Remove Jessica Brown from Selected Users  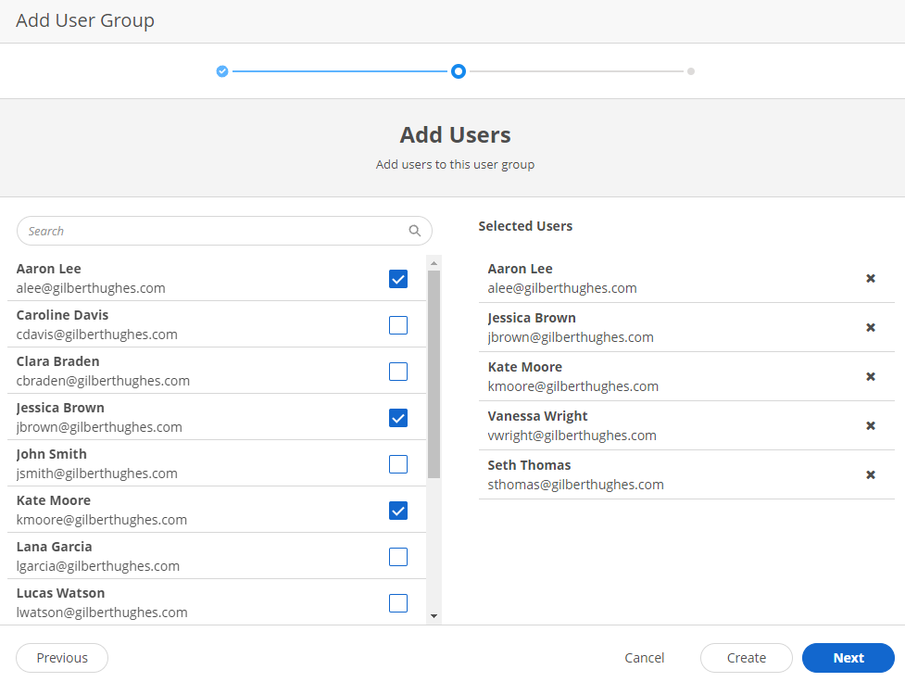871,327
